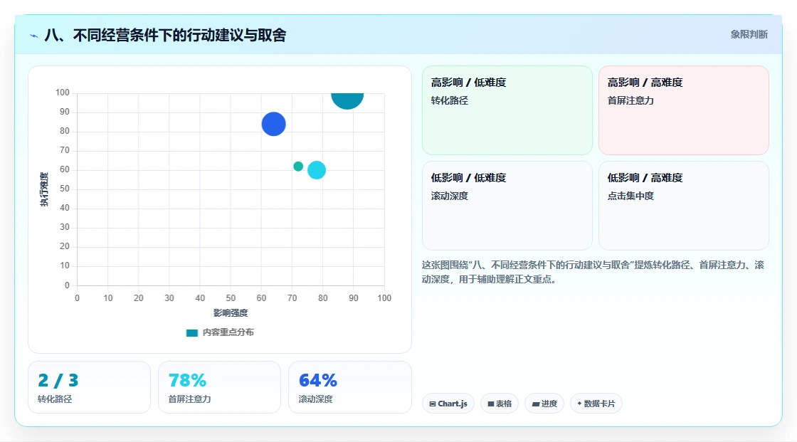This screenshot has width=797, height=442.
Task: Select the dark teal bubble at chart top
Action: [x=347, y=100]
